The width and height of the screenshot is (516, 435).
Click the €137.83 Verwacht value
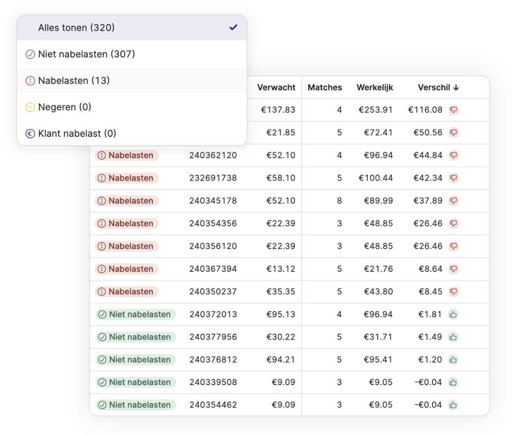pos(278,110)
